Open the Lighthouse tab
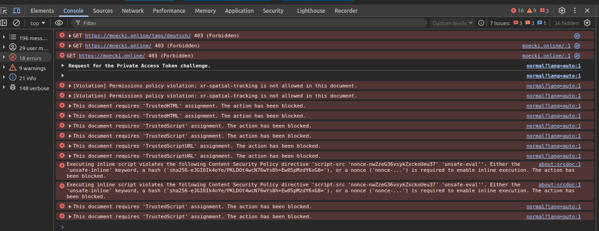This screenshot has height=231, width=599. pyautogui.click(x=311, y=10)
